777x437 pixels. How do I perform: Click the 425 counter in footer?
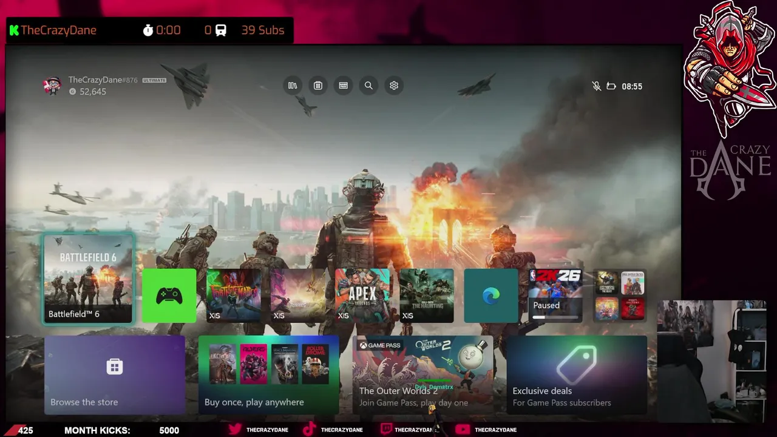(25, 430)
